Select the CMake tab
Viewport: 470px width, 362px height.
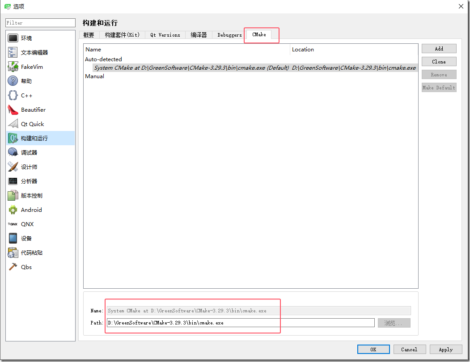(x=259, y=34)
